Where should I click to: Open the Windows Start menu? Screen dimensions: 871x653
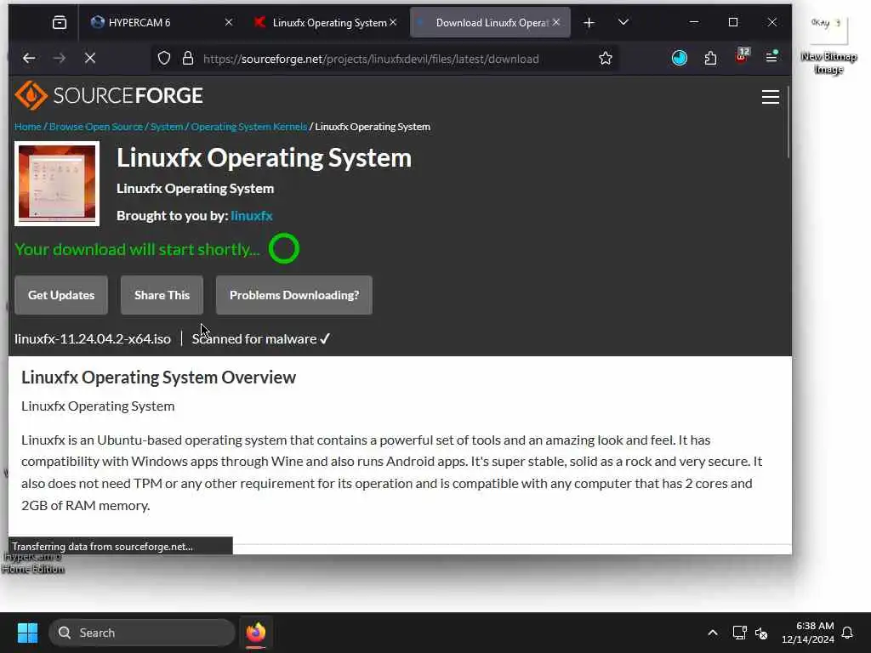coord(27,633)
